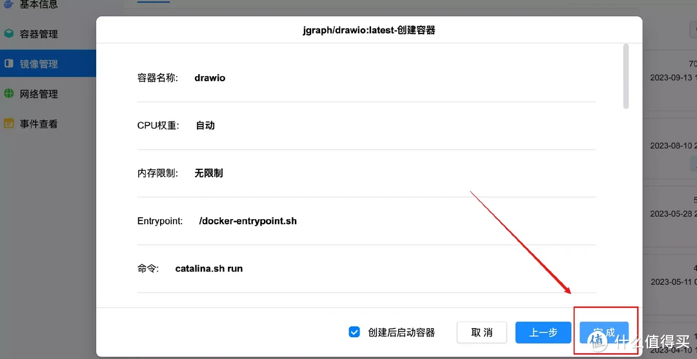This screenshot has width=697, height=359.
Task: Open 基本信息 in the sidebar
Action: point(39,5)
